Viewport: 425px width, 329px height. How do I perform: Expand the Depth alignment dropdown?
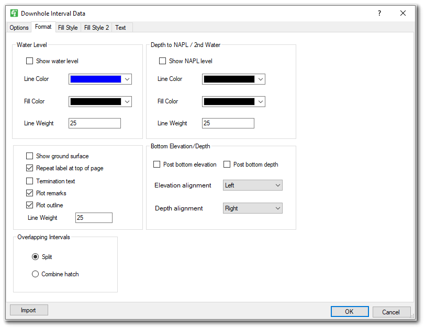coord(253,208)
